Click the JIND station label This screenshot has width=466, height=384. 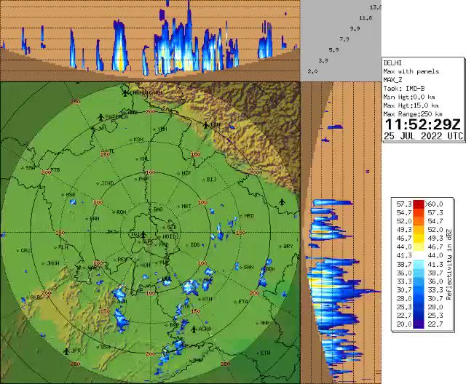pyautogui.click(x=107, y=183)
